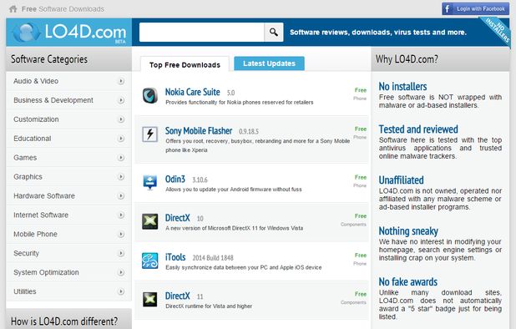Expand the Educational category arrow
Image resolution: width=516 pixels, height=329 pixels.
pyautogui.click(x=121, y=139)
